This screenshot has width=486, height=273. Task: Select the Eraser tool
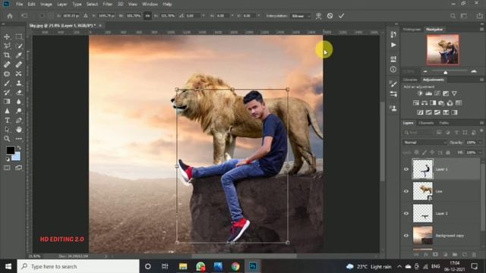[x=18, y=93]
